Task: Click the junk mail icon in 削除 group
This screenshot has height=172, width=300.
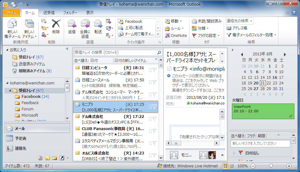Action: pyautogui.click(x=45, y=35)
